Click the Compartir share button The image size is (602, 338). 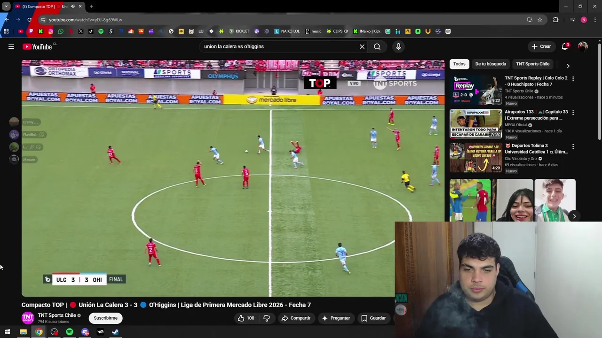296,318
